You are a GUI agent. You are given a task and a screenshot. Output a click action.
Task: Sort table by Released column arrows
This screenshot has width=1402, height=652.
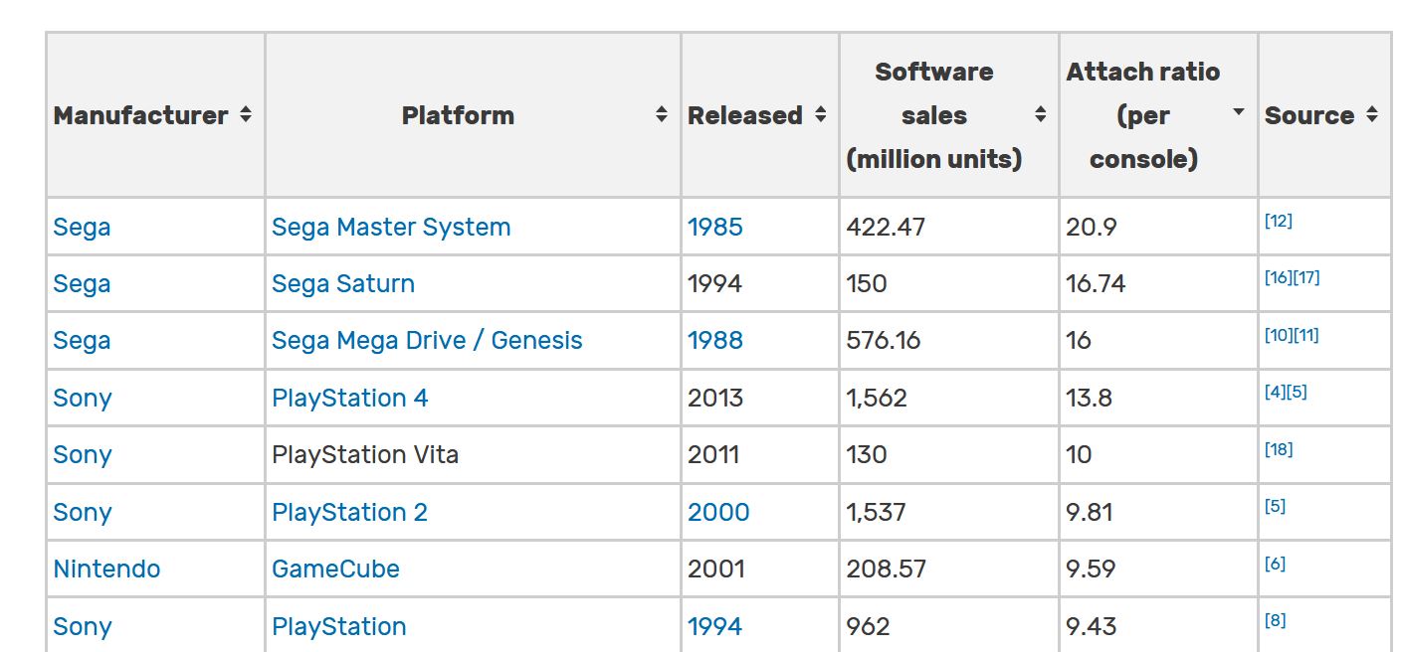coord(821,115)
